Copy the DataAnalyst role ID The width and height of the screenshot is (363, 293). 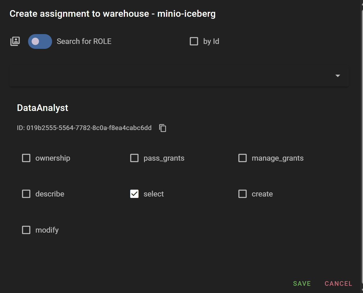coord(163,128)
